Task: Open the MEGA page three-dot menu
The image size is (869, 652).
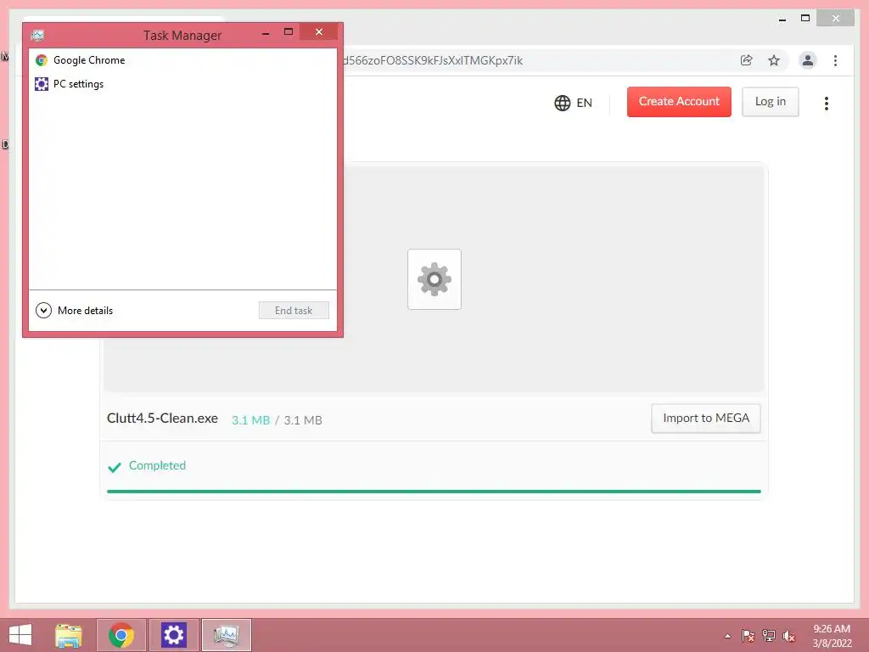Action: 827,103
